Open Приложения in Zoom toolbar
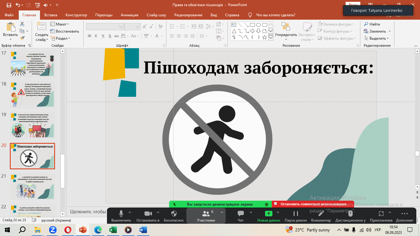420x236 pixels. (x=381, y=216)
